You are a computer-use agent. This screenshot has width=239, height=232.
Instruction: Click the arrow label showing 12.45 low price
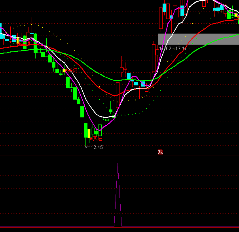(x=94, y=147)
